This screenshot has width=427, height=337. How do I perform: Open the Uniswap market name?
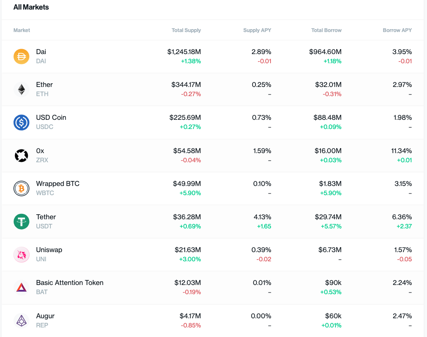(x=49, y=250)
